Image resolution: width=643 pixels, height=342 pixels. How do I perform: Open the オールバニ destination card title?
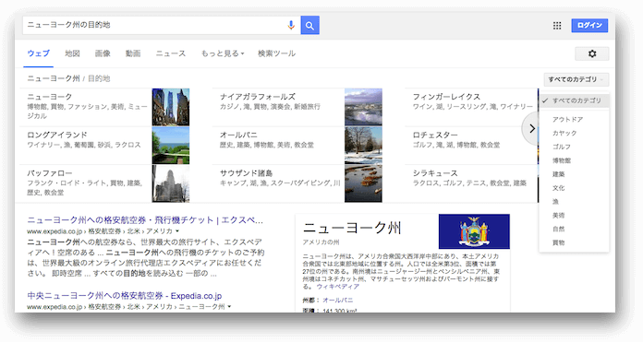[238, 135]
